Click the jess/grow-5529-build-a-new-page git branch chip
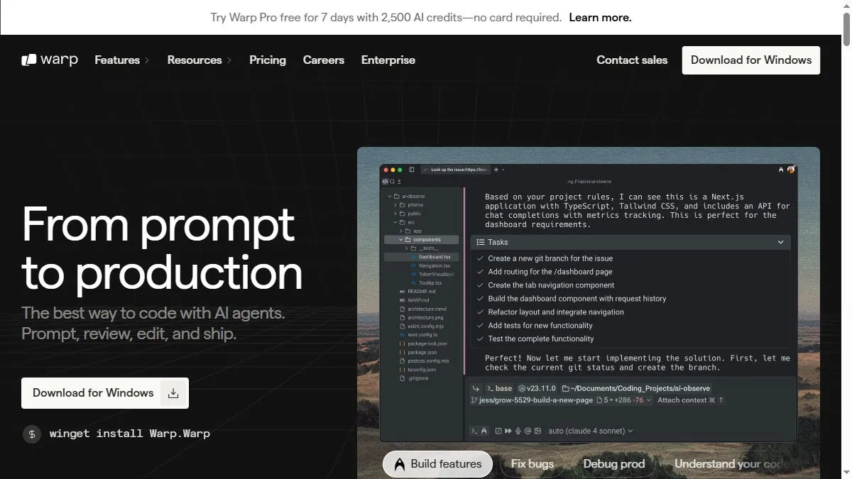Viewport: 852px width, 479px height. coord(532,400)
